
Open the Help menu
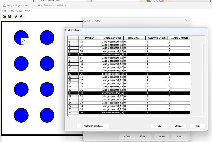pyautogui.click(x=27, y=11)
